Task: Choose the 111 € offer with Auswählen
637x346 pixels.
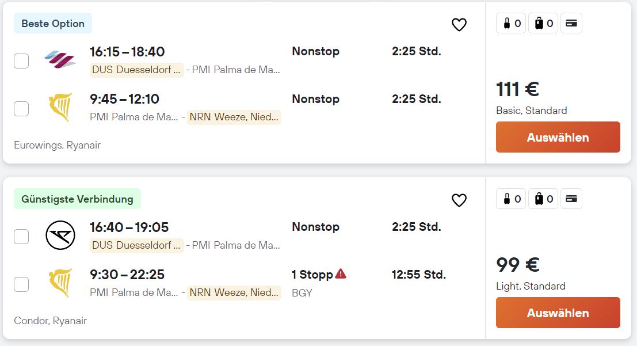Action: tap(558, 137)
